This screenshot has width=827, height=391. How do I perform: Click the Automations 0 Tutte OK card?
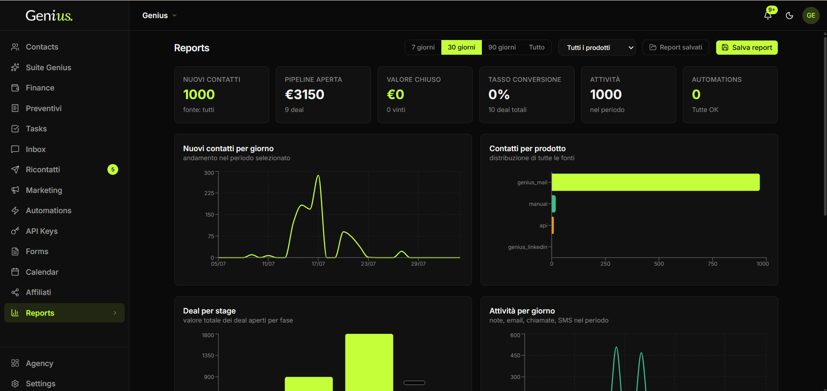pos(730,95)
